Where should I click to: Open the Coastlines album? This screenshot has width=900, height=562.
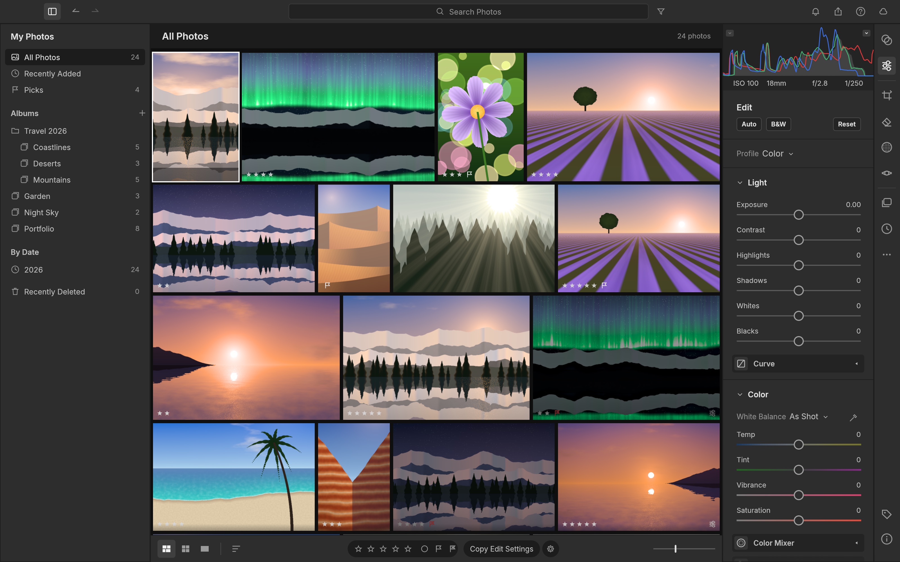75,147
